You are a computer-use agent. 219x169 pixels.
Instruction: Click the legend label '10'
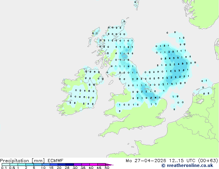click(43, 168)
